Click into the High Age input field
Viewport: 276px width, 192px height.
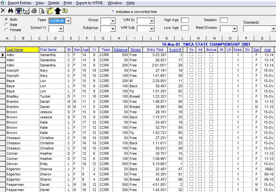[184, 20]
